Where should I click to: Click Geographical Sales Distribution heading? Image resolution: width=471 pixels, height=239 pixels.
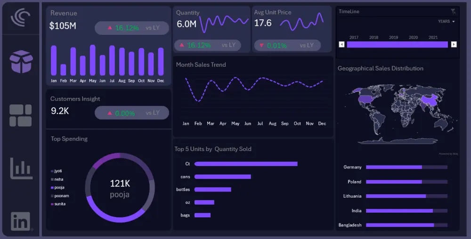coord(381,68)
